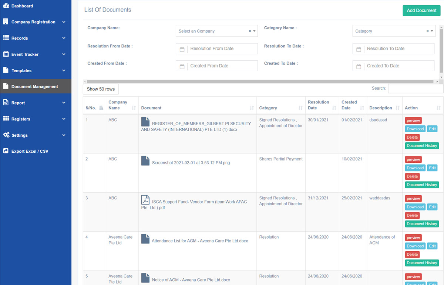Screen dimensions: 444x285
Task: Click the Export Excel / CSV icon
Action: [x=6, y=151]
